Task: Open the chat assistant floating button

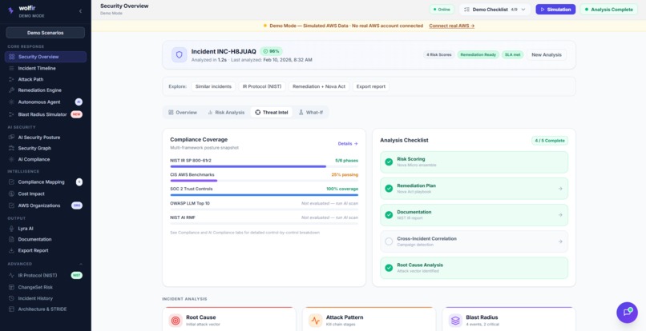Action: [x=627, y=312]
